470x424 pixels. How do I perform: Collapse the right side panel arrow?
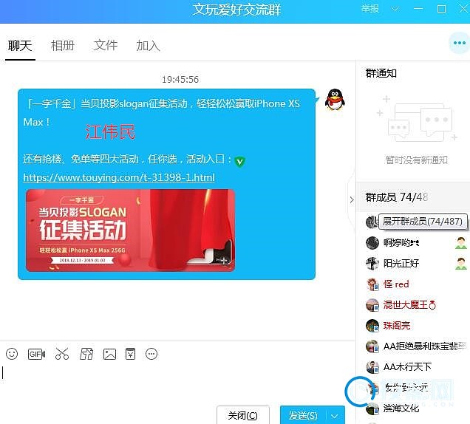click(x=352, y=200)
